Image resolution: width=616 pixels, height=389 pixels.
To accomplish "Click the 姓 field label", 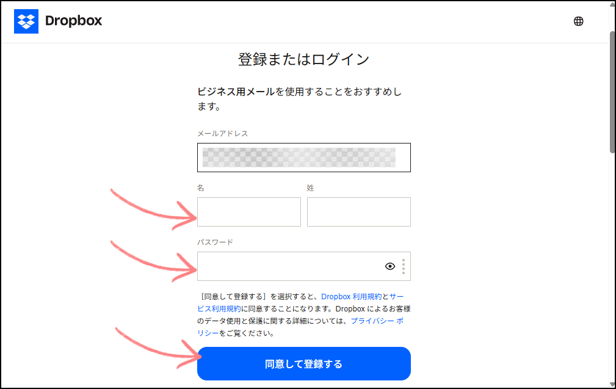I will (x=310, y=188).
